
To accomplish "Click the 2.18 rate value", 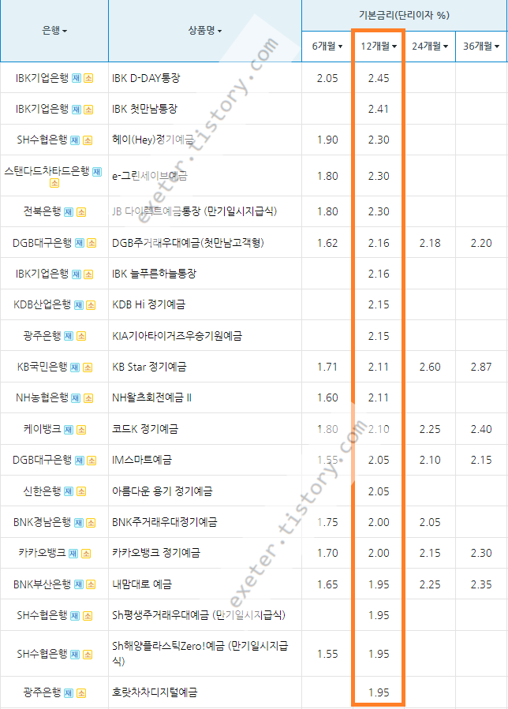I will tap(430, 243).
